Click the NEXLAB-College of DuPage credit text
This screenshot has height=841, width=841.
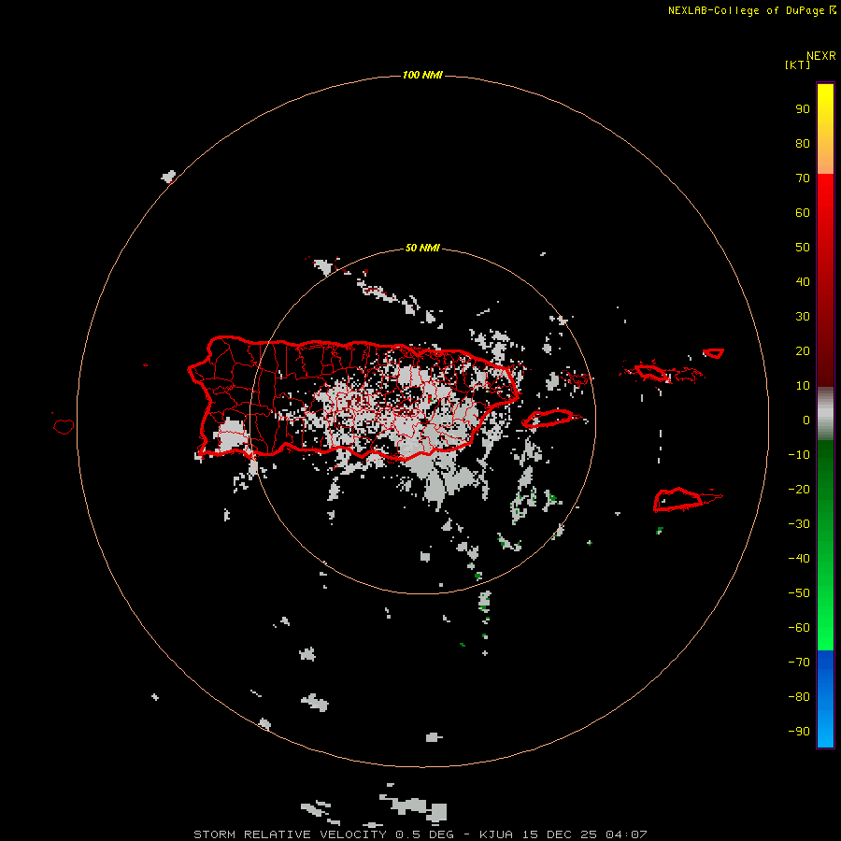click(x=746, y=10)
